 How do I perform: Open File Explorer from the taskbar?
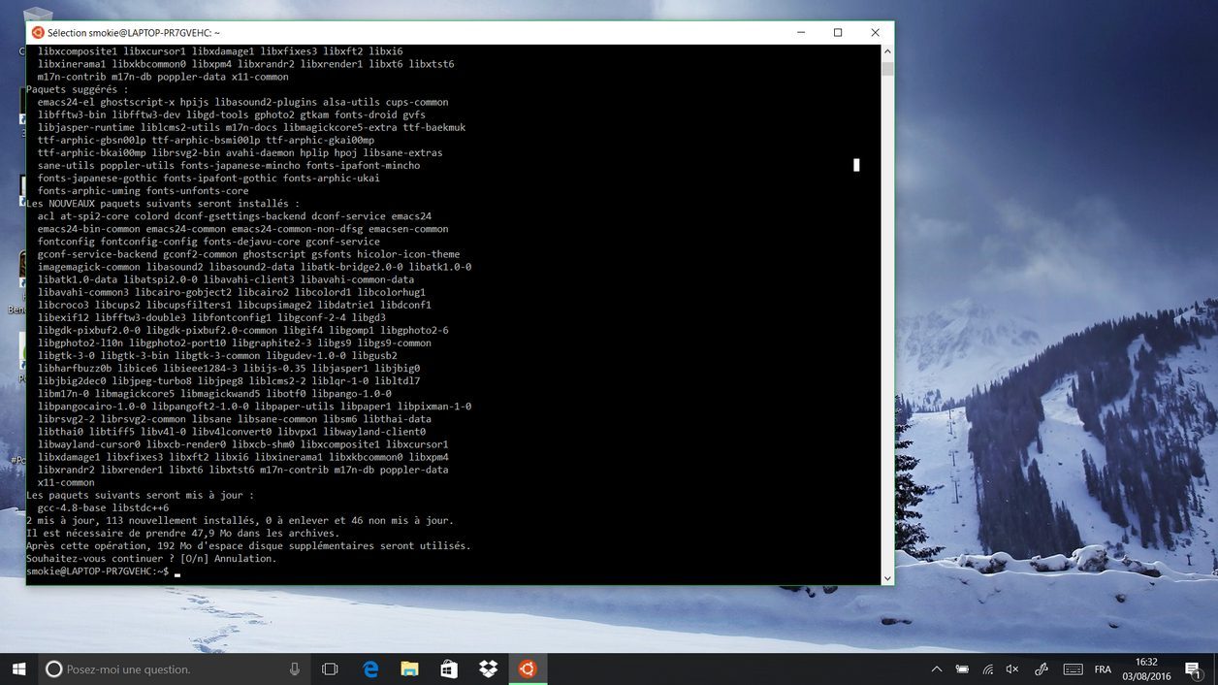pyautogui.click(x=409, y=669)
